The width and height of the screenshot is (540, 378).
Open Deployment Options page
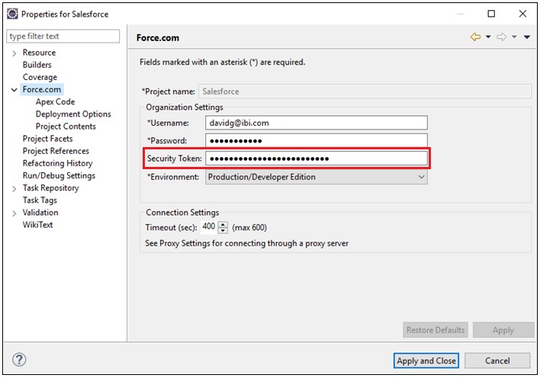(x=73, y=114)
